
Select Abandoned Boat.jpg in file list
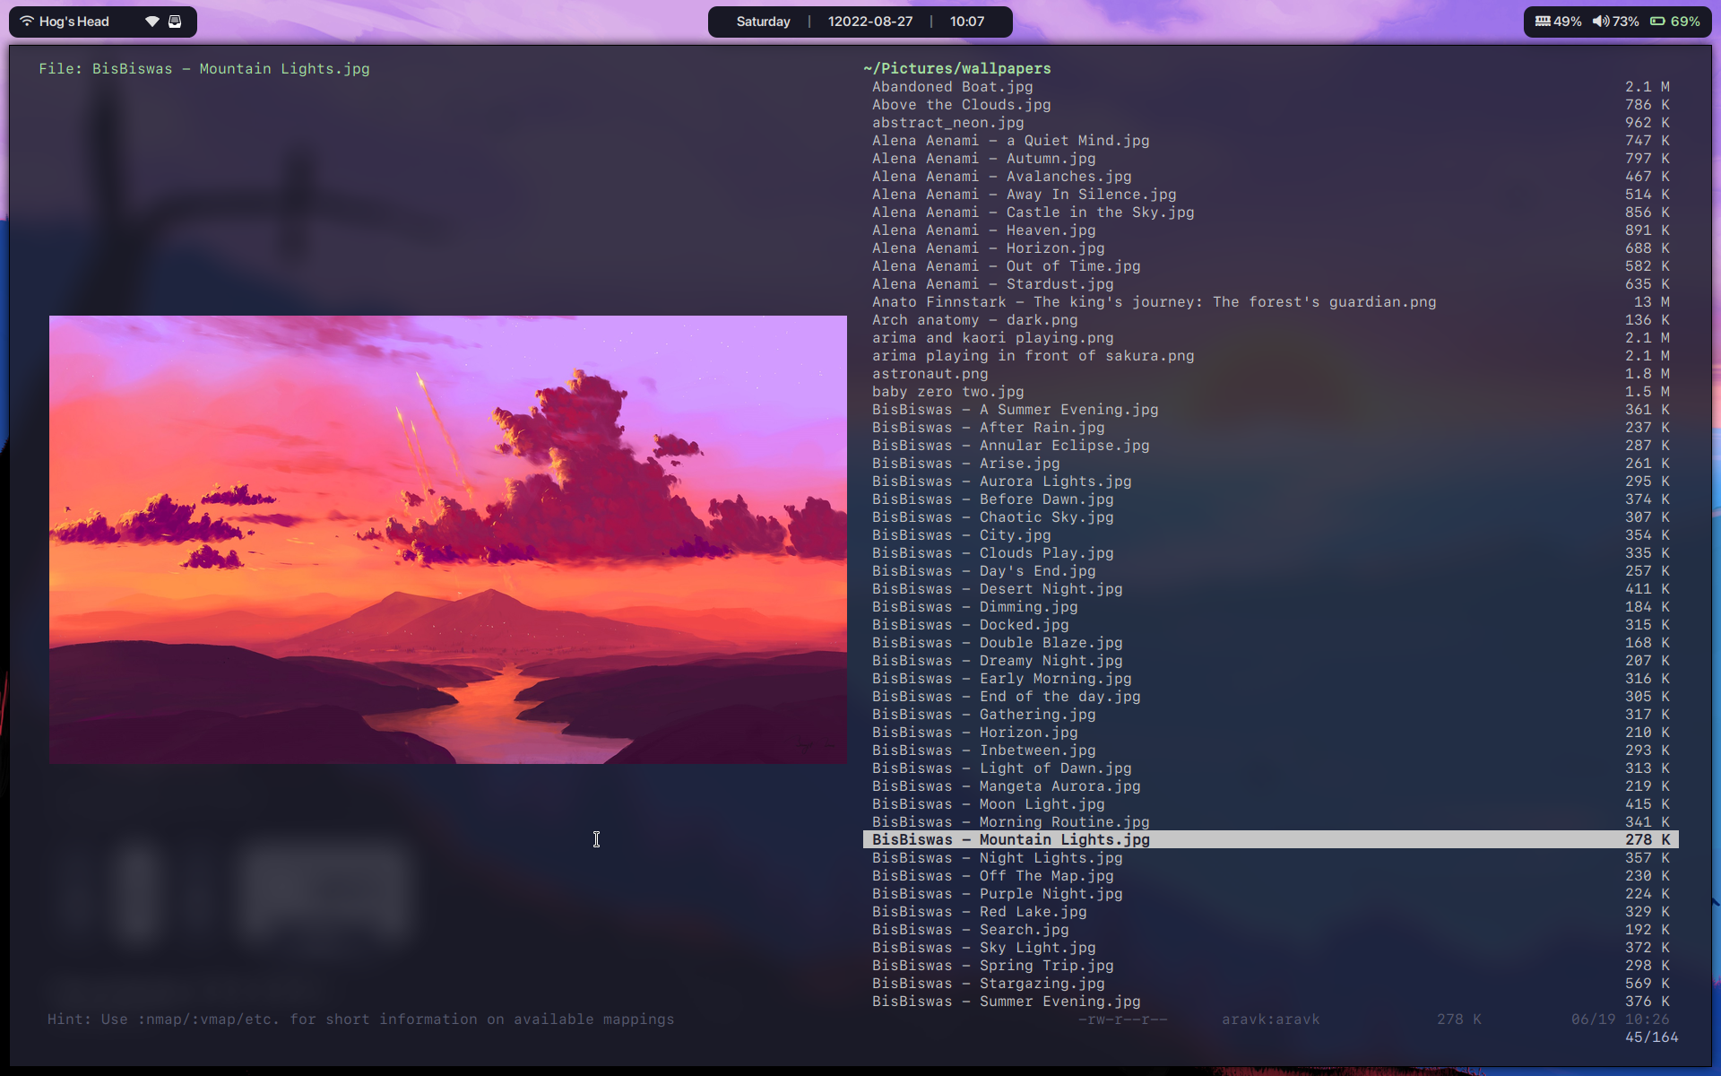[x=952, y=87]
